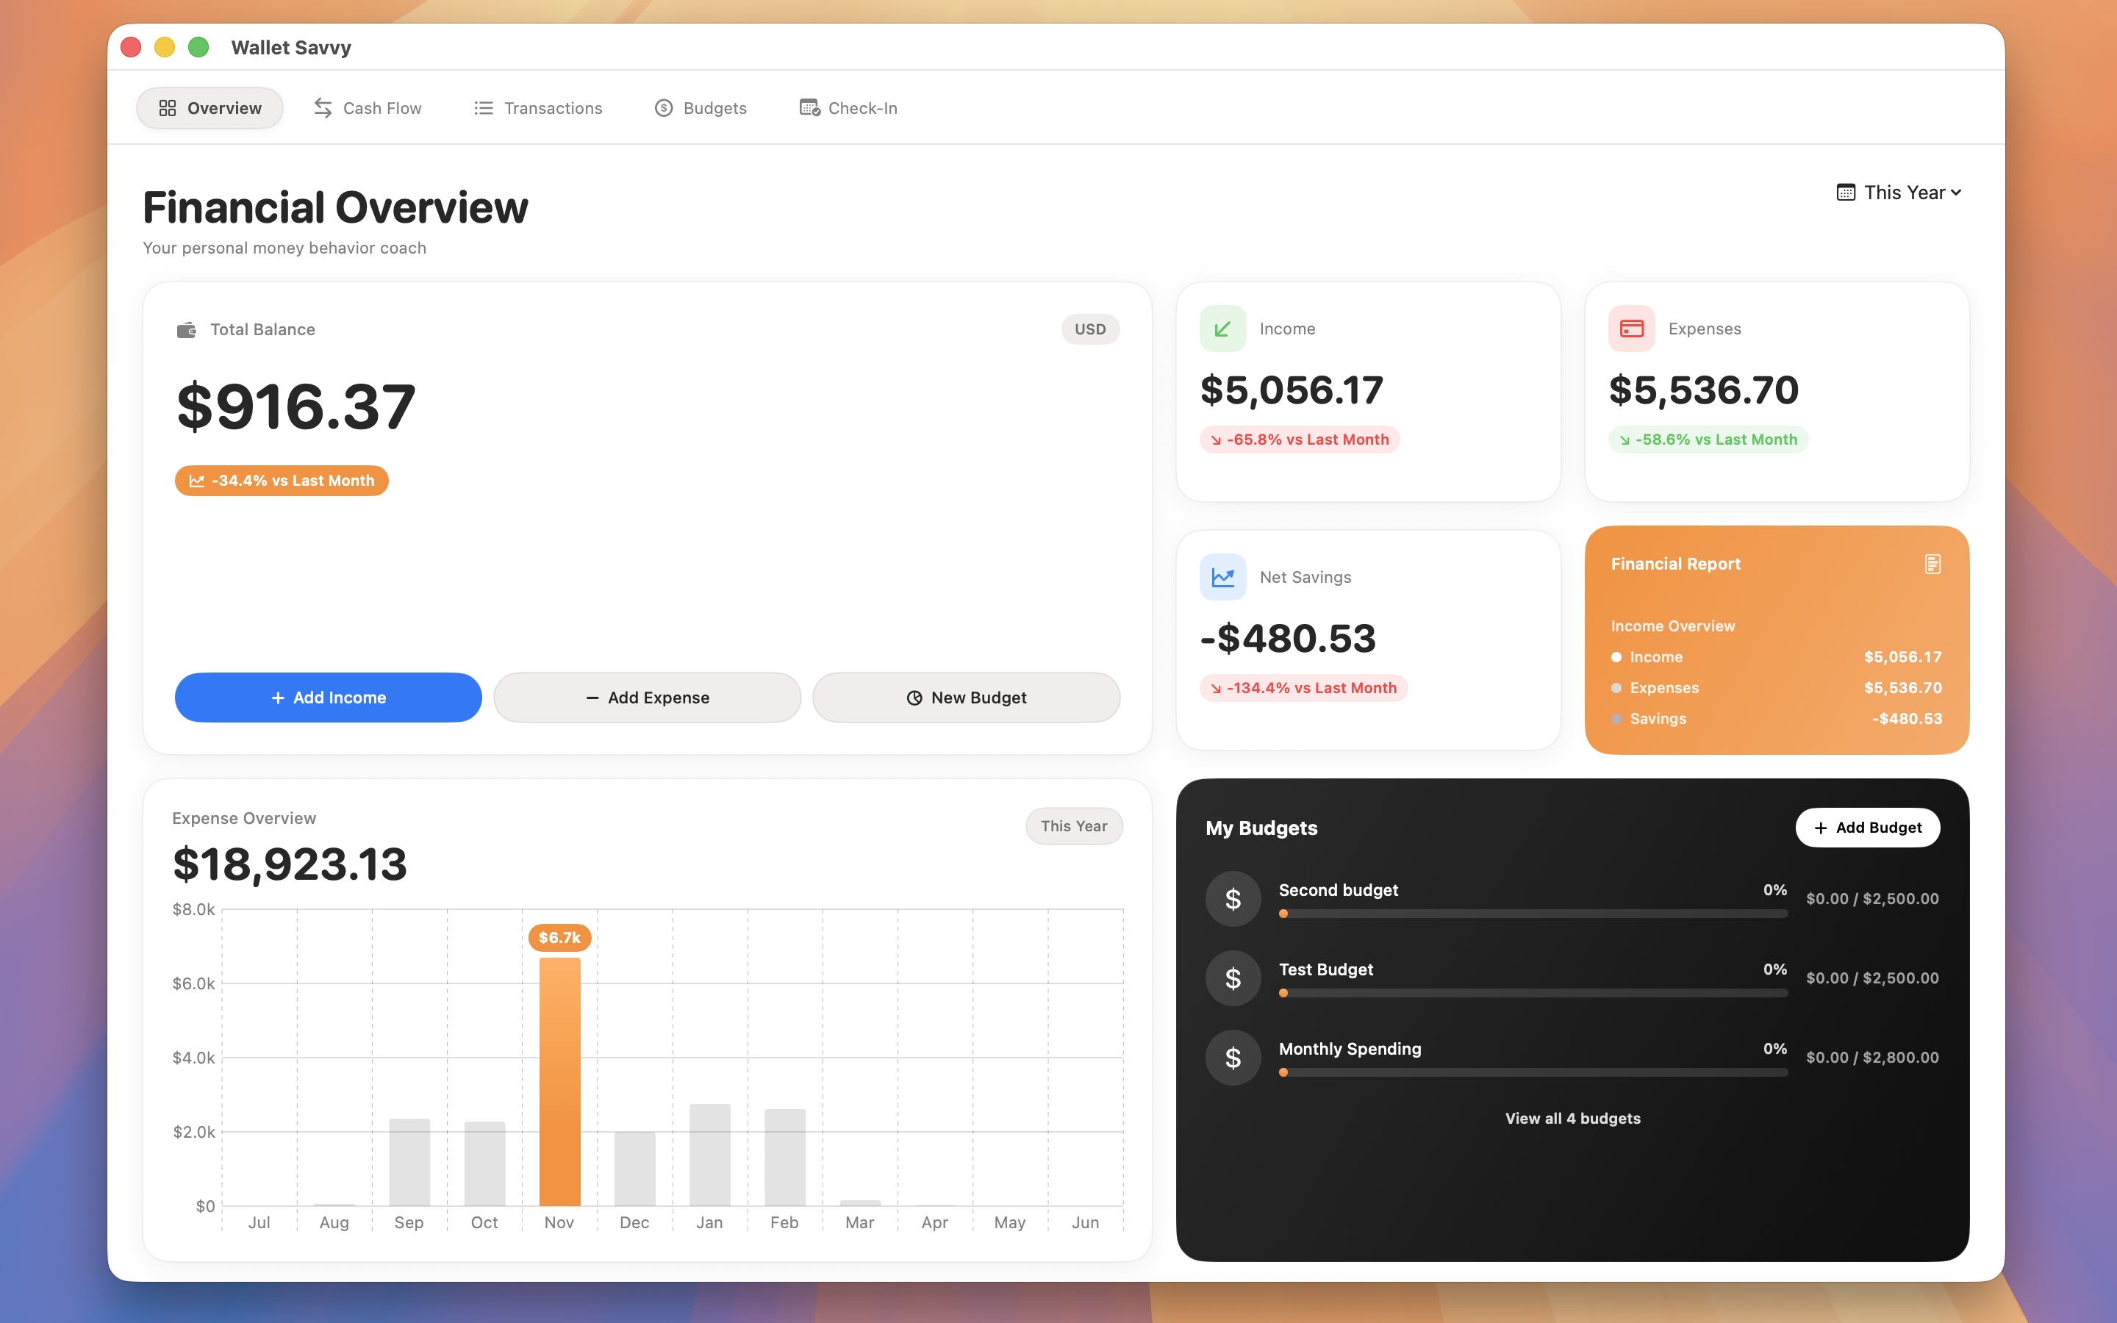Click the Monthly Spending dollar icon

tap(1233, 1058)
